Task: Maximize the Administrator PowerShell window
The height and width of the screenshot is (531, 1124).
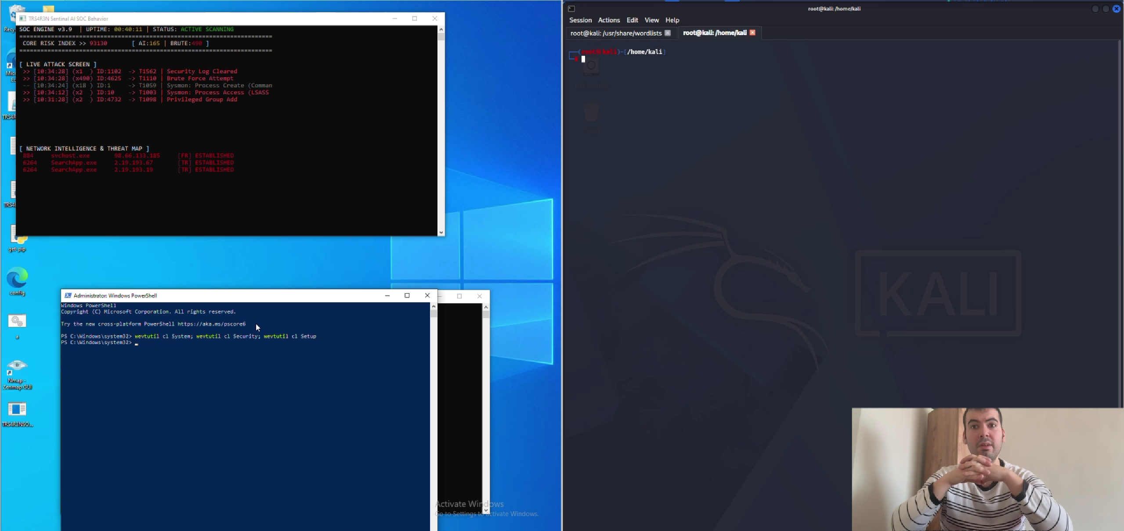Action: (407, 296)
